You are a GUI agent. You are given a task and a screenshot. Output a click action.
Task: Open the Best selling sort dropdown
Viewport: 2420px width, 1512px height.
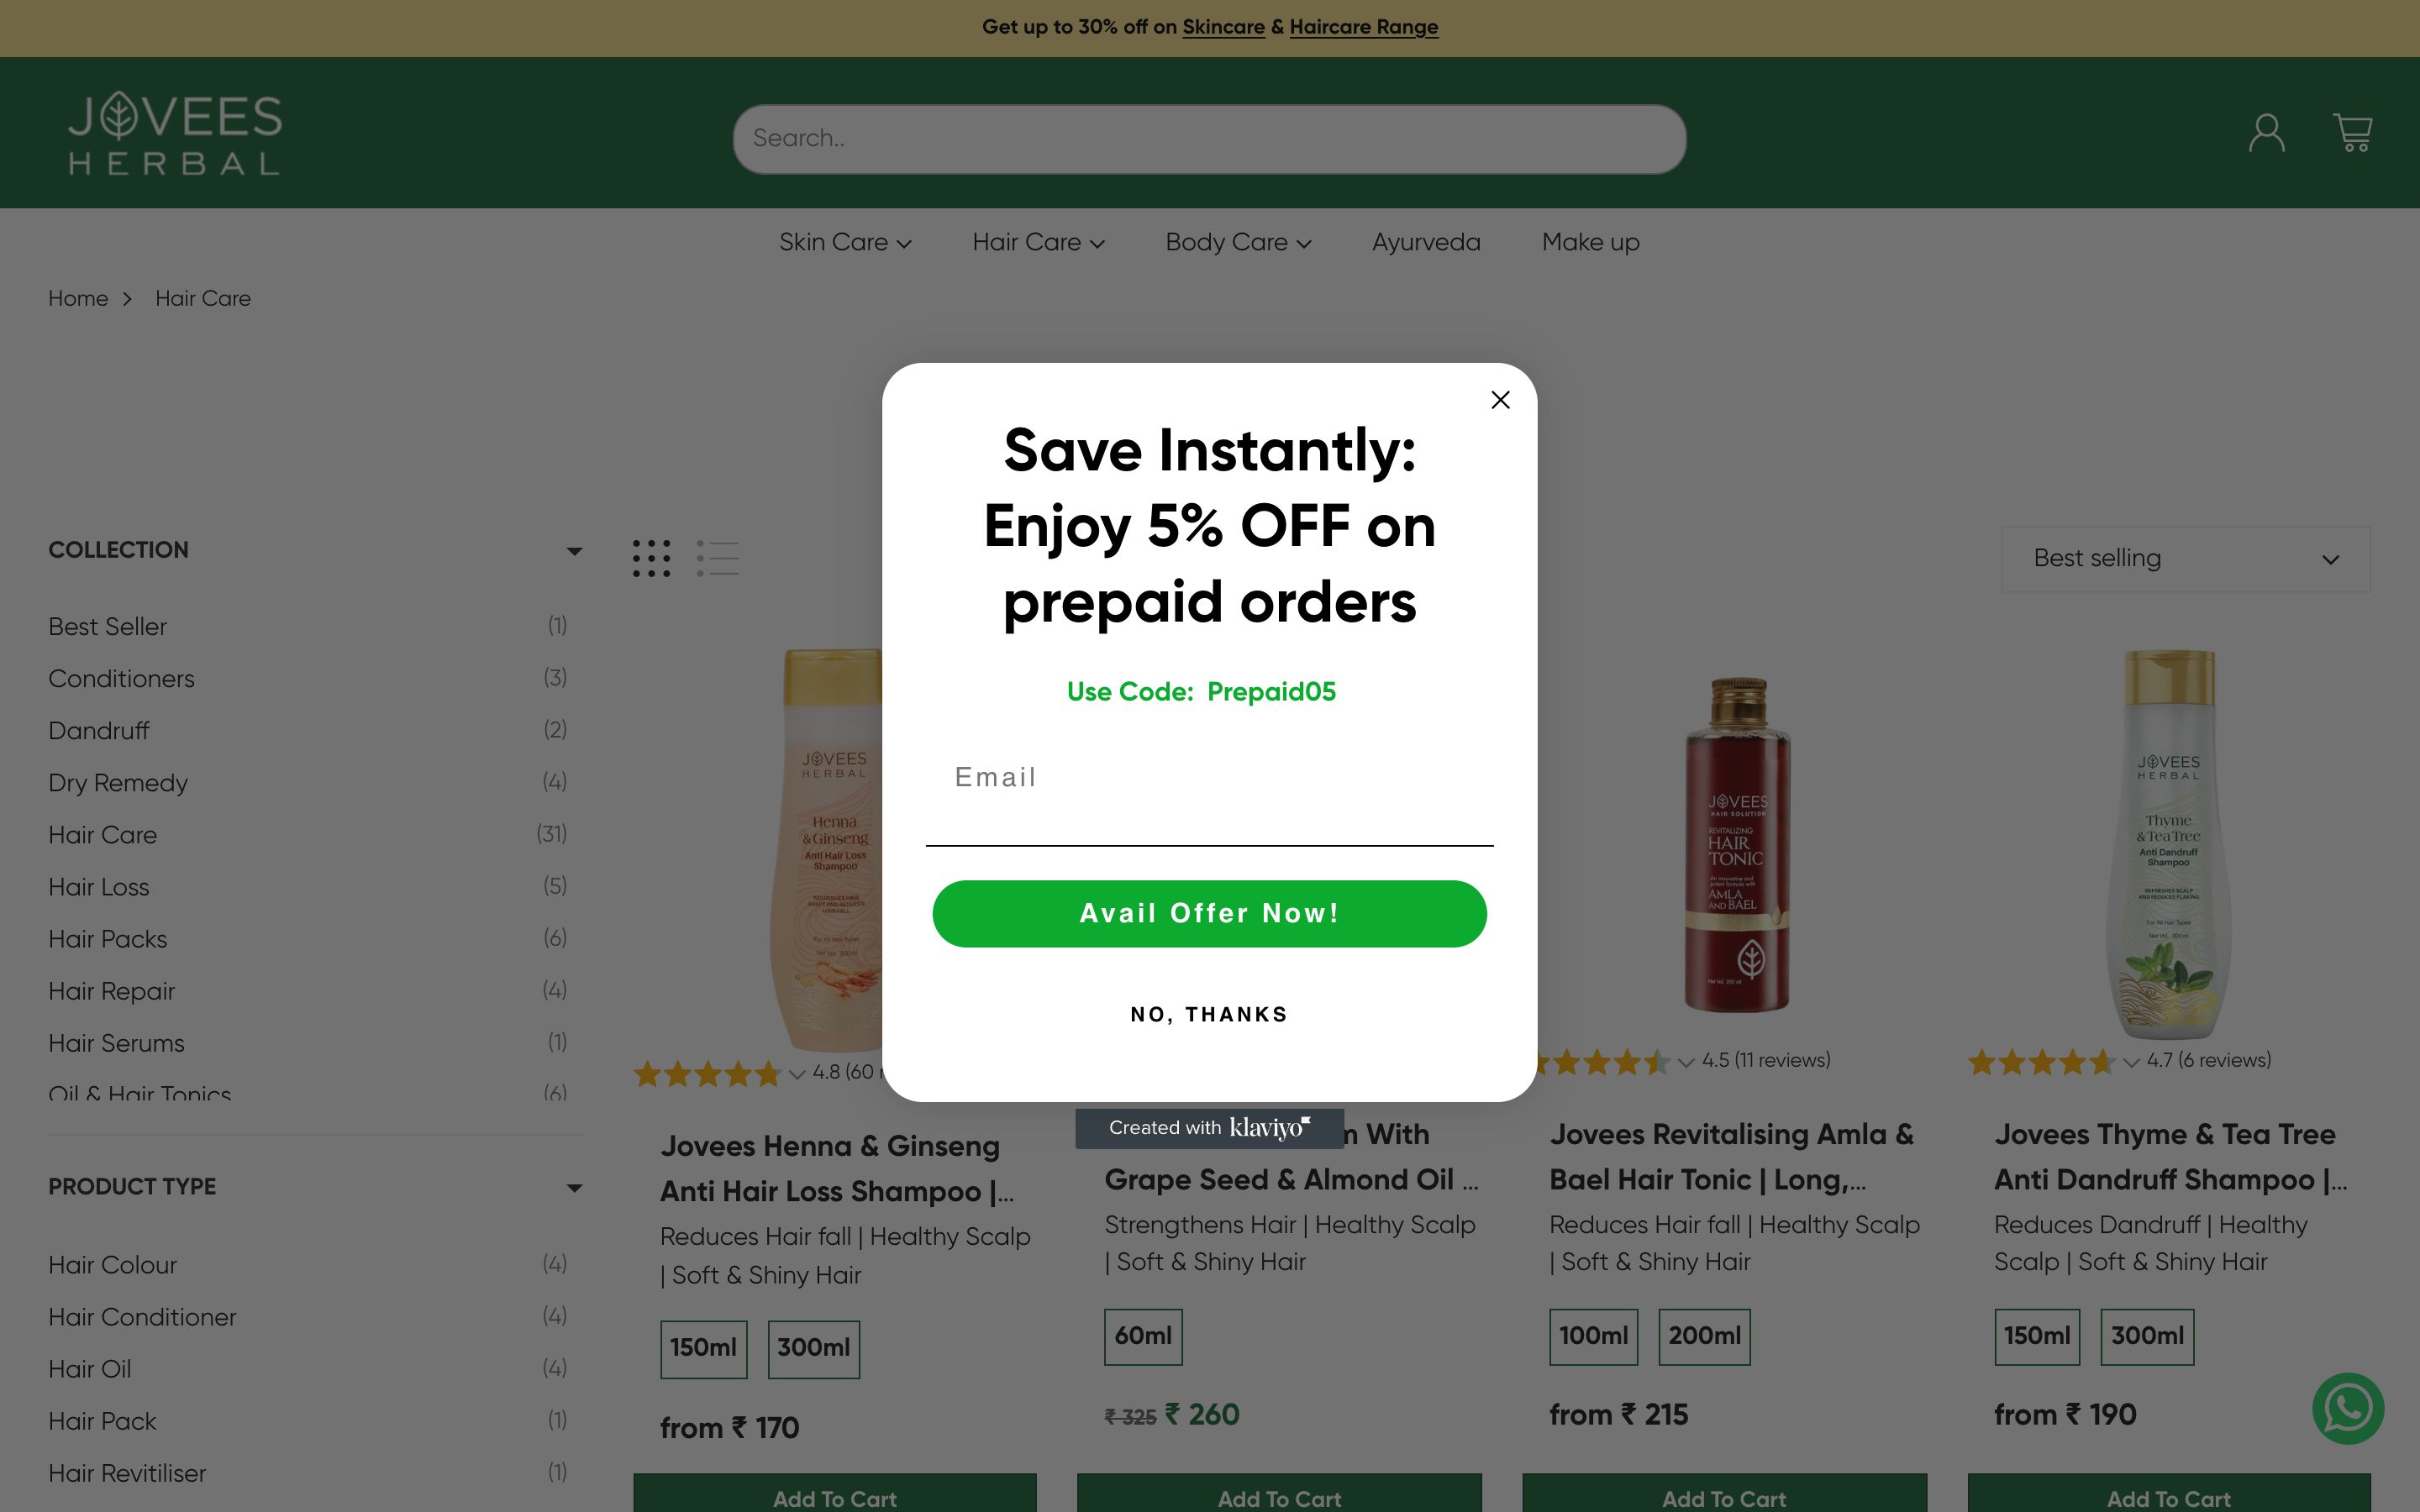2185,559
